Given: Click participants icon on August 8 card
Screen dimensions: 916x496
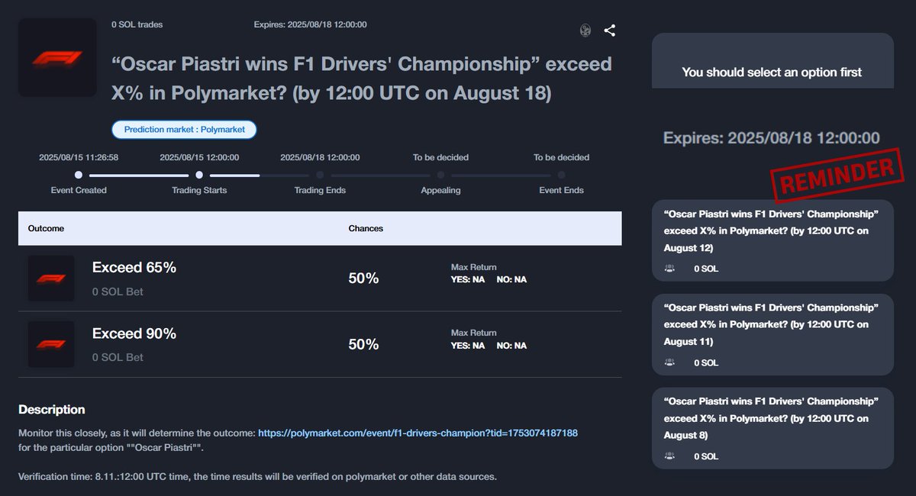Looking at the screenshot, I should 669,456.
